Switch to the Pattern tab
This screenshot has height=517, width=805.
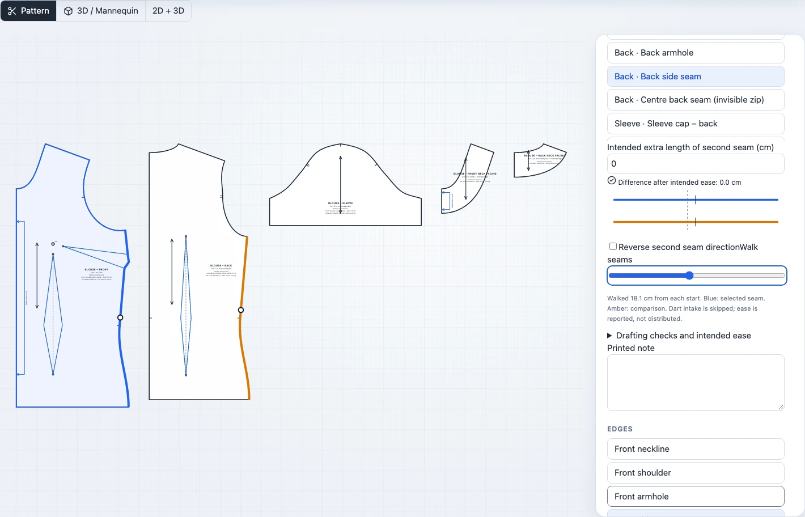click(x=28, y=11)
